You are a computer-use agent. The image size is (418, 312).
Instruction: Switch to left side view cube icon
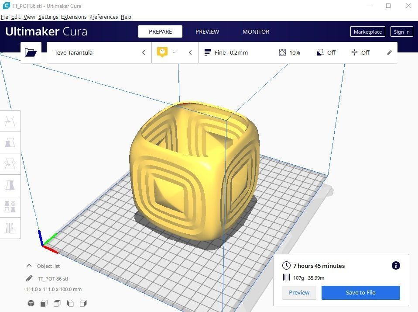pos(70,303)
